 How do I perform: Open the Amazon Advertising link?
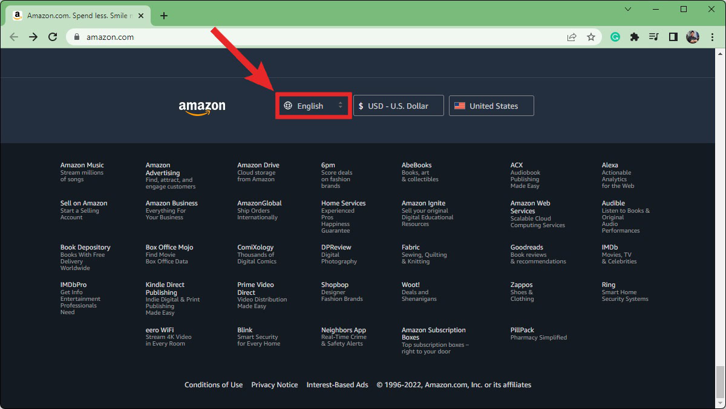(x=163, y=169)
